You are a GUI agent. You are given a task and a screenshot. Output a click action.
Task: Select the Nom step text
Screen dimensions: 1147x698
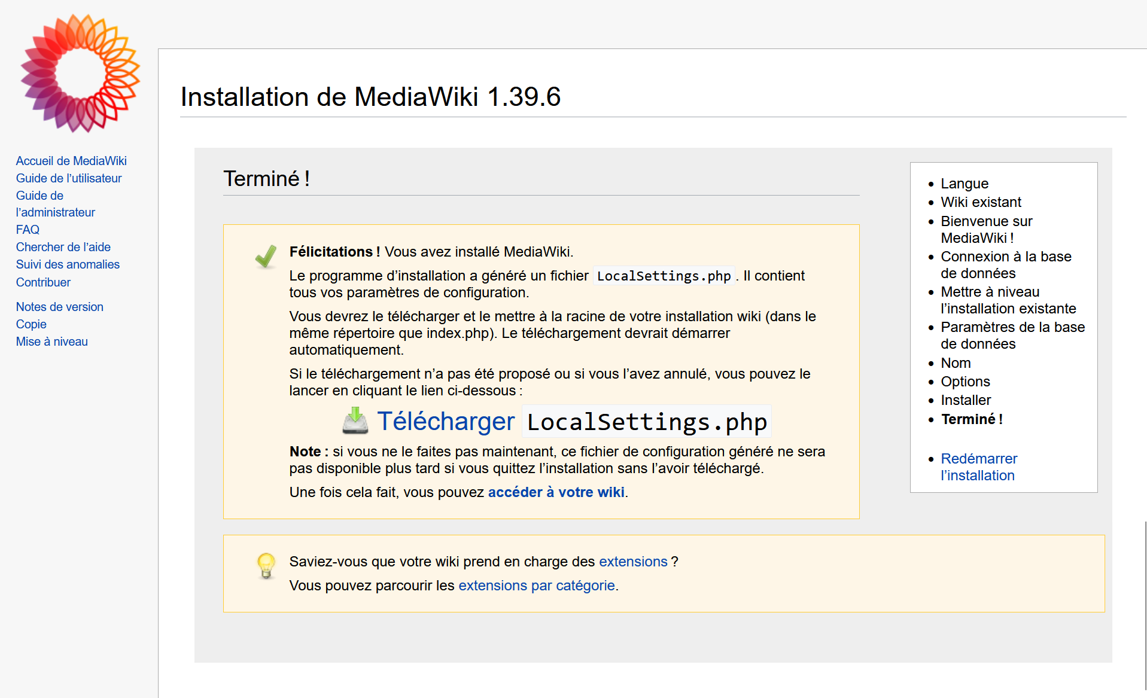(x=956, y=363)
